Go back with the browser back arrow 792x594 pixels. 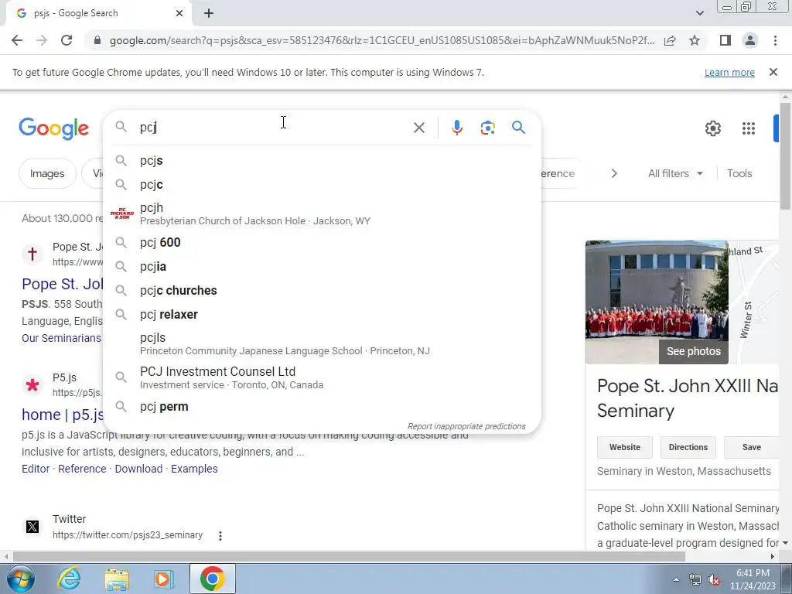(17, 40)
